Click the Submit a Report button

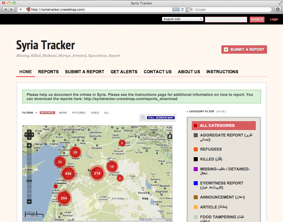(x=244, y=50)
